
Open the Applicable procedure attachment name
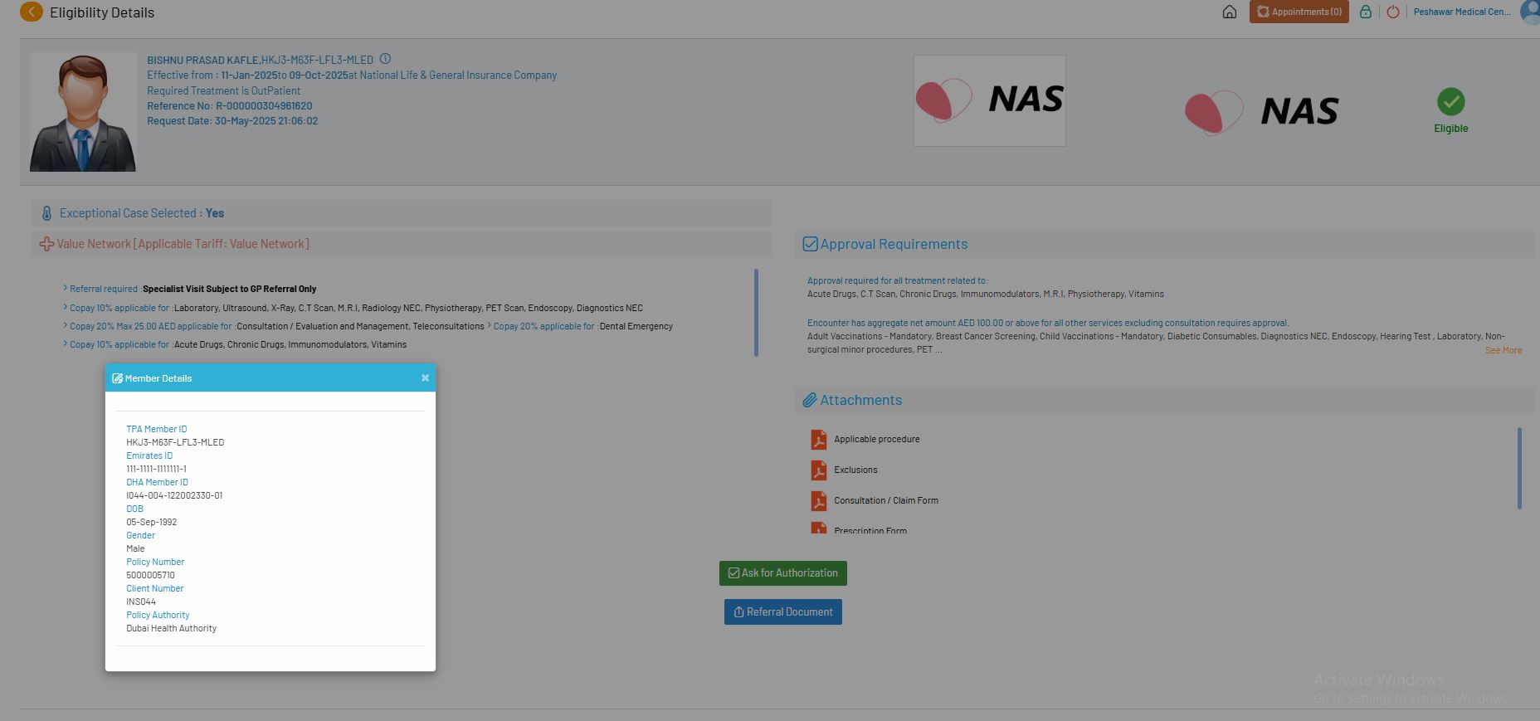pos(877,439)
